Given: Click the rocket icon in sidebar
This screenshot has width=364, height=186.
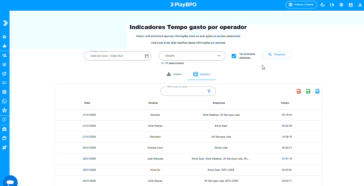Looking at the screenshot, I should (4, 148).
